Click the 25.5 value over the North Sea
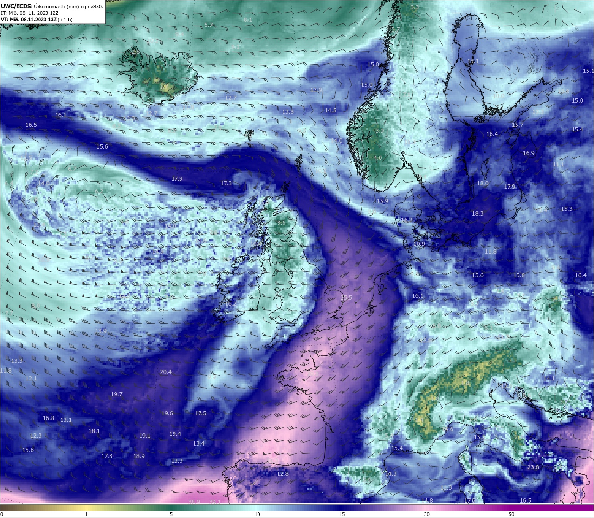 pyautogui.click(x=346, y=298)
